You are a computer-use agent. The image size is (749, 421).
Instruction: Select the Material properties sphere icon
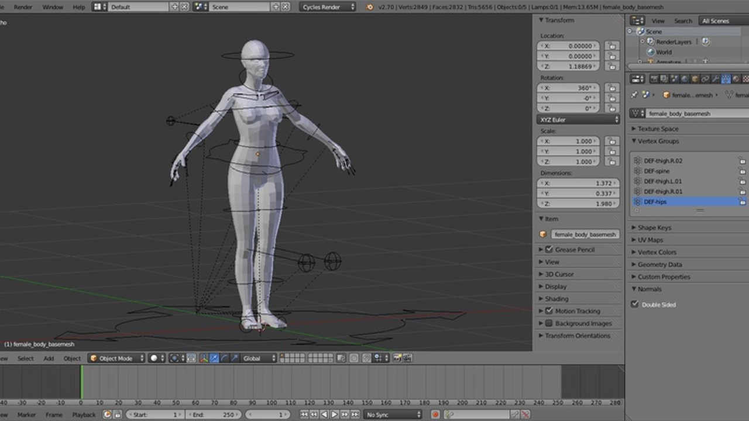coord(734,79)
